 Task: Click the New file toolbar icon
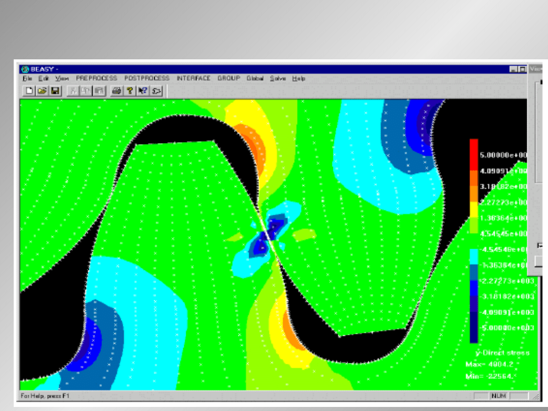tap(29, 91)
